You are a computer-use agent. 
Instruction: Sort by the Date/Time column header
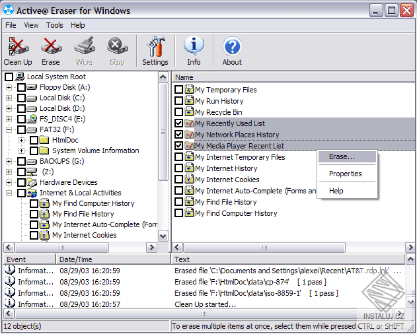113,259
